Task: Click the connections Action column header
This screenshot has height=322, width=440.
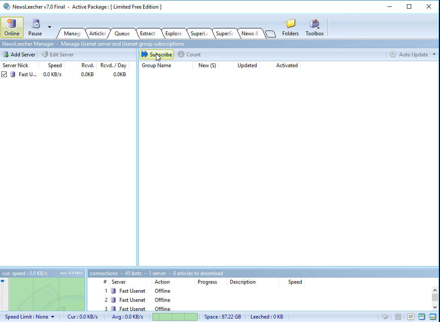Action: coord(173,282)
